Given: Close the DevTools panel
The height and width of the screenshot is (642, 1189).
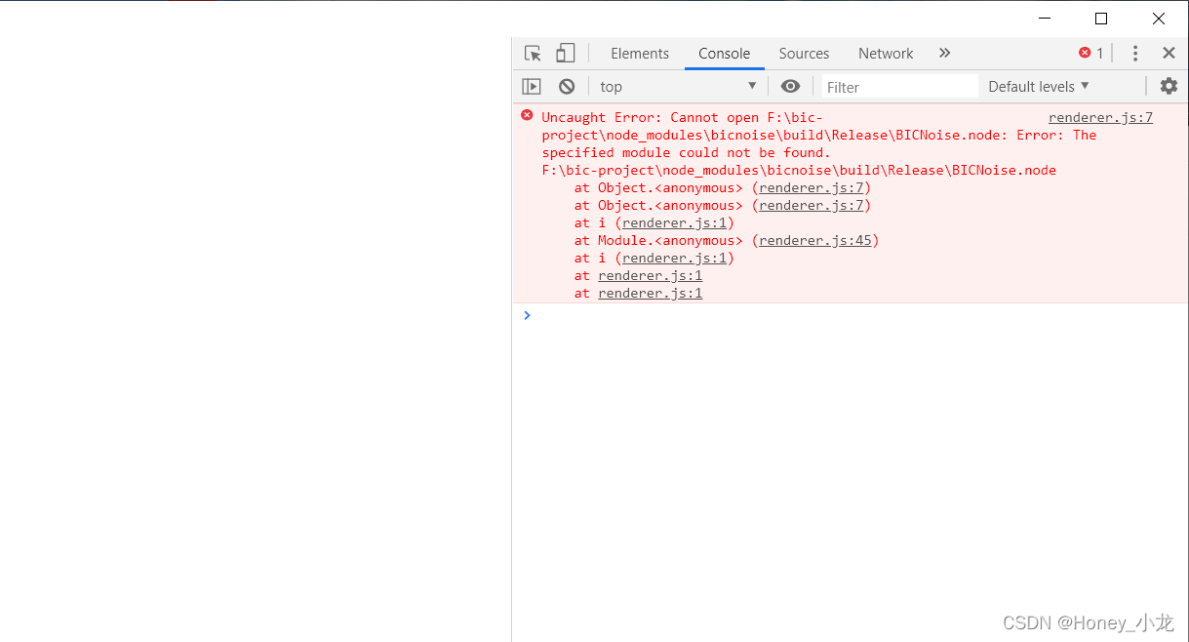Looking at the screenshot, I should 1169,54.
